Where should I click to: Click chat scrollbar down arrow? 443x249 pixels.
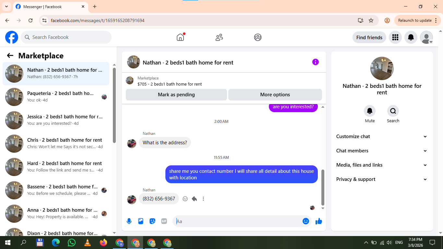point(323,208)
